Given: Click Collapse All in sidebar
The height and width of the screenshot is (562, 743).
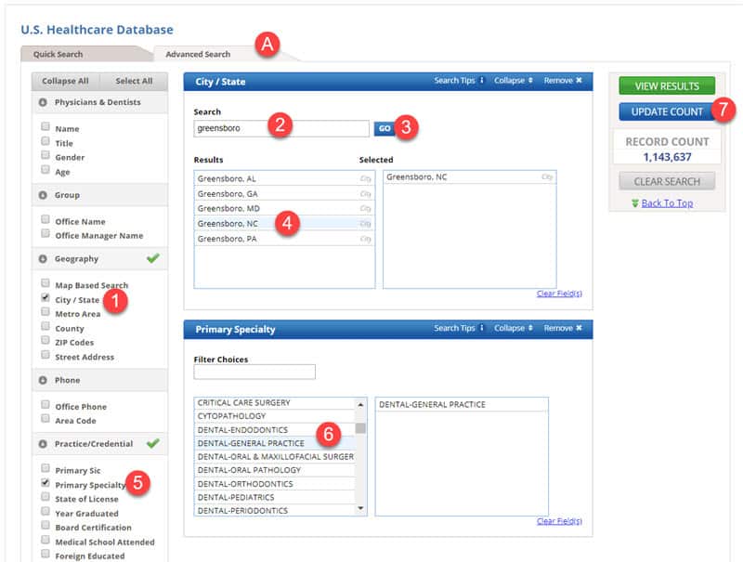Looking at the screenshot, I should tap(65, 81).
